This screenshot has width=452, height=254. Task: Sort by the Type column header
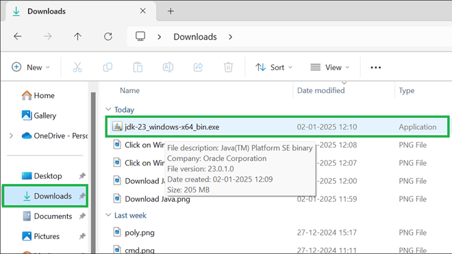pos(406,90)
